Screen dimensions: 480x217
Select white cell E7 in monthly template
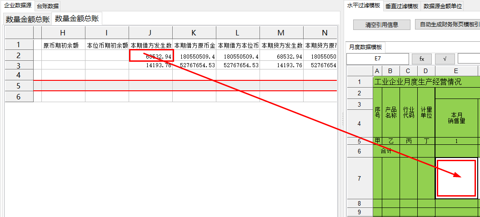click(x=456, y=178)
